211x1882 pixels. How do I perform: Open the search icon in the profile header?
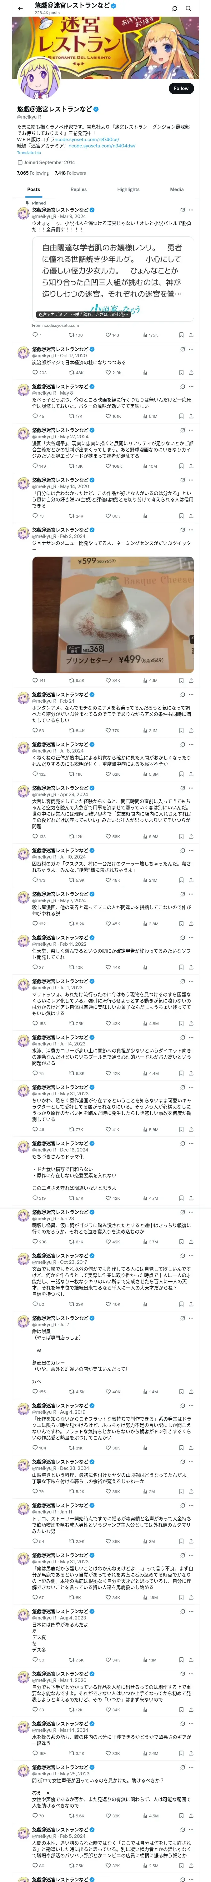188,8
